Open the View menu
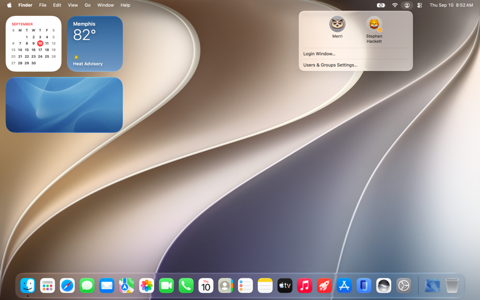Viewport: 480px width, 300px height. point(73,5)
